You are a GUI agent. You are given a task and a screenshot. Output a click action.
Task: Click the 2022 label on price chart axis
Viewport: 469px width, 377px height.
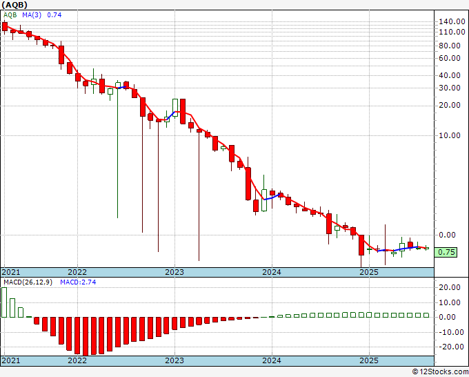77,272
